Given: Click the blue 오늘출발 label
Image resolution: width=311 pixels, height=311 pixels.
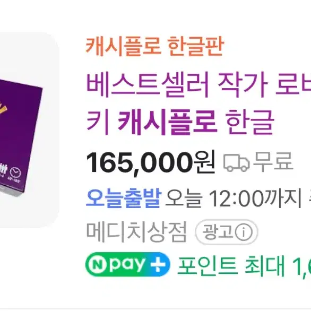Looking at the screenshot, I should [x=124, y=197].
